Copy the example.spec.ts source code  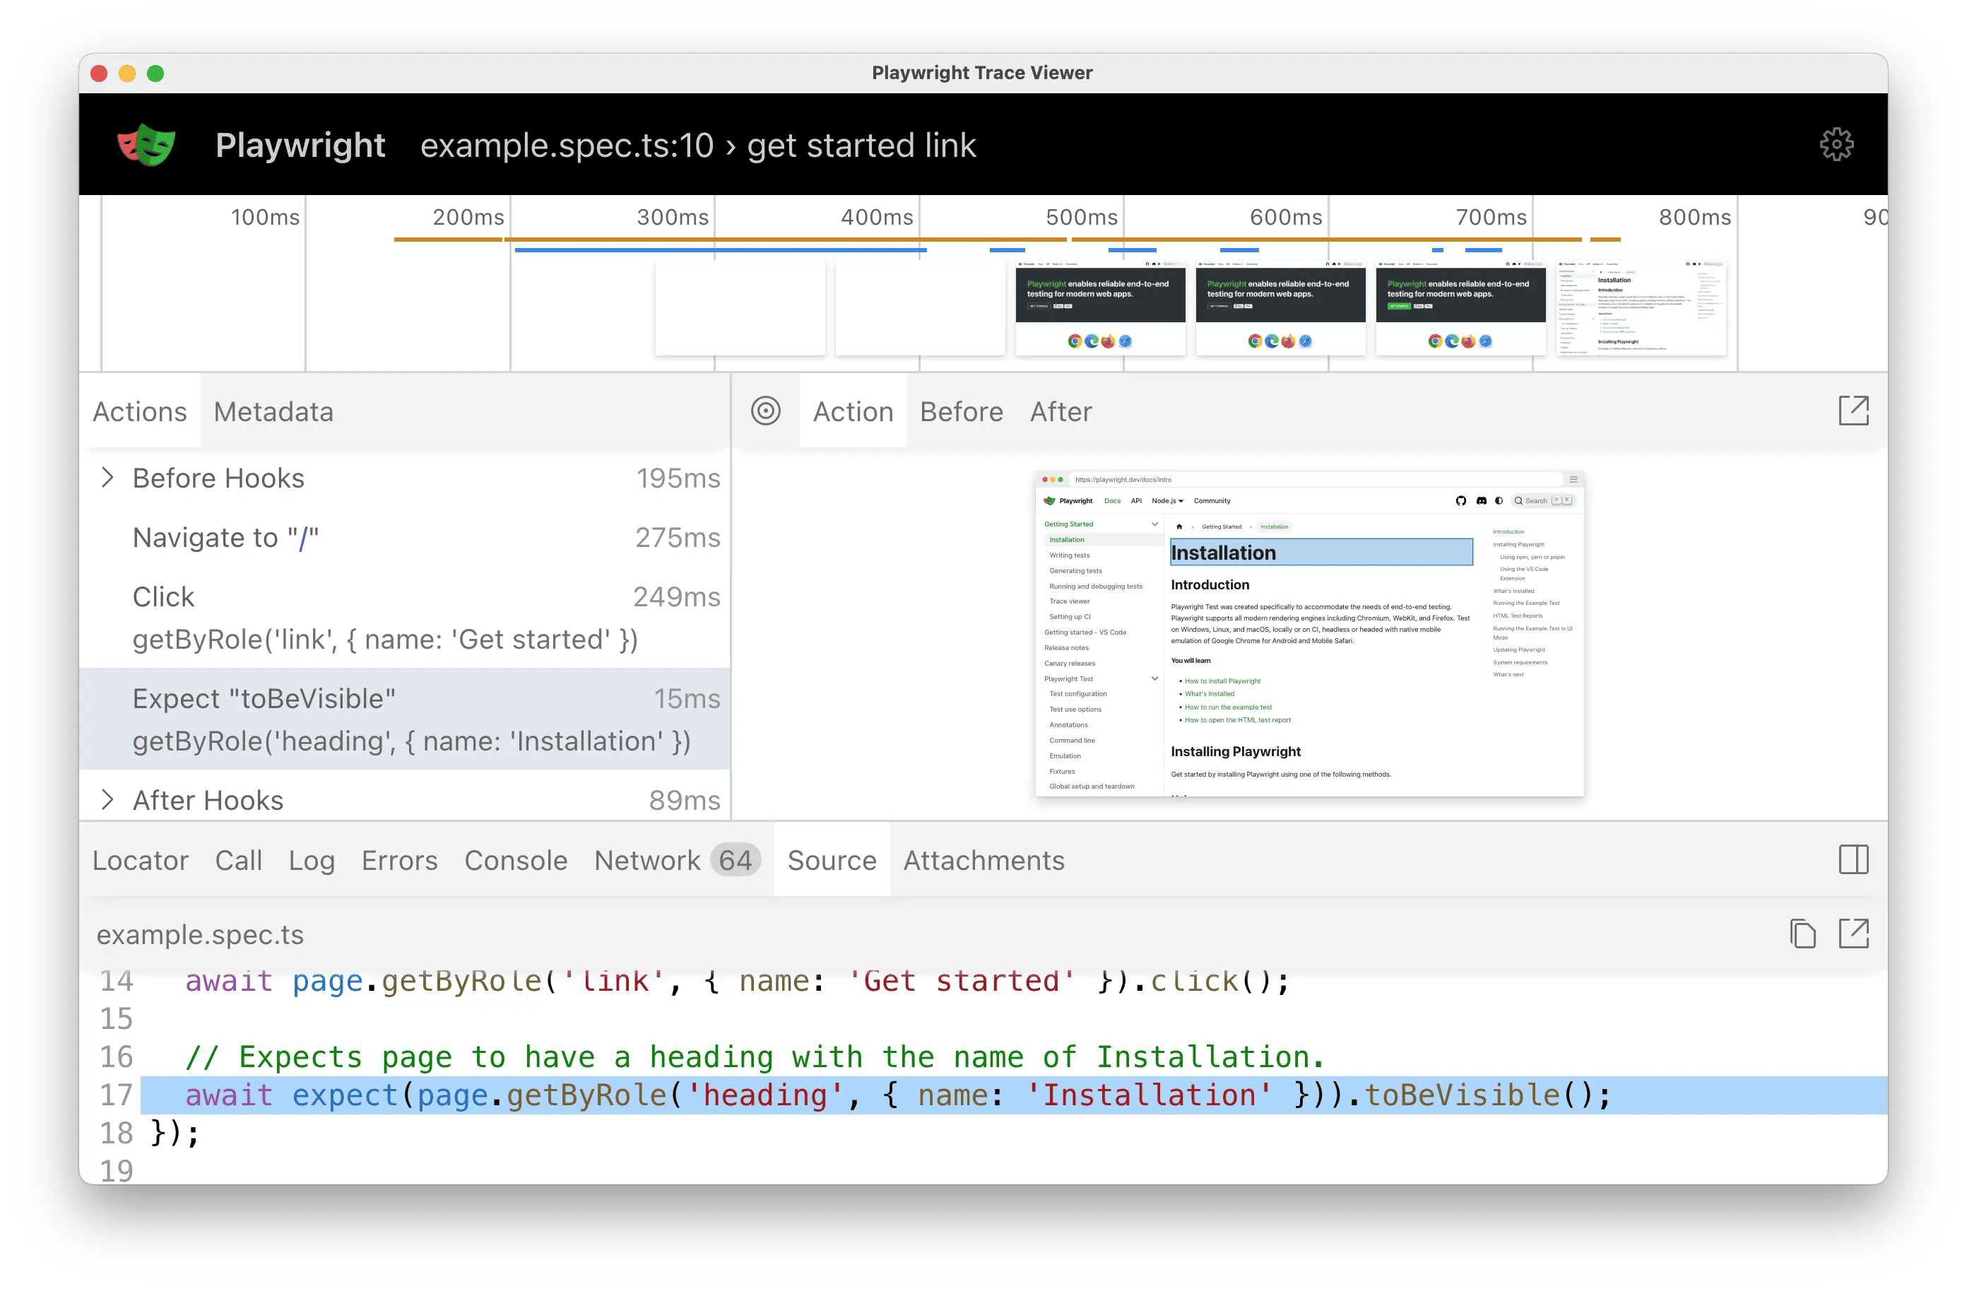[x=1802, y=934]
